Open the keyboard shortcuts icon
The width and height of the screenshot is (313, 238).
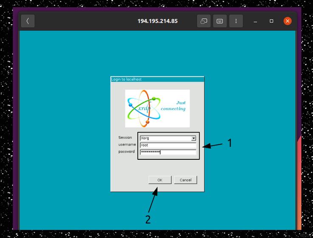coord(220,21)
